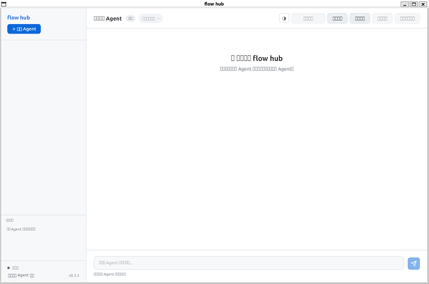Screen dimensions: 429x284
Task: Close the flow hub window
Action: [x=423, y=4]
